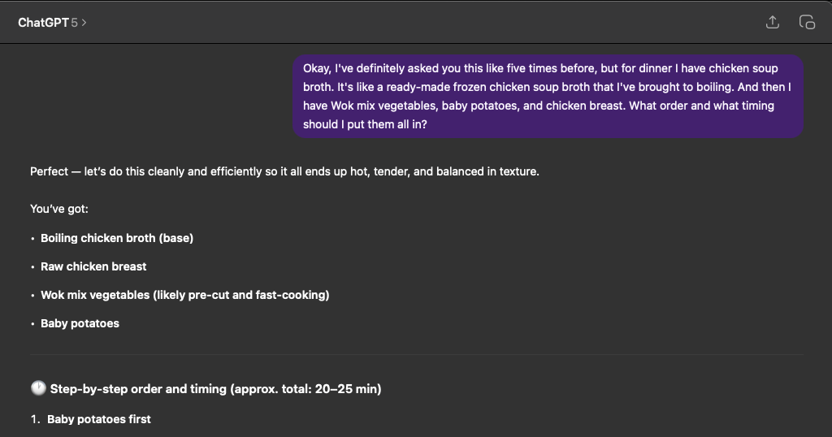Screen dimensions: 832x437
Task: Click the "You've got:" line
Action: coord(59,209)
